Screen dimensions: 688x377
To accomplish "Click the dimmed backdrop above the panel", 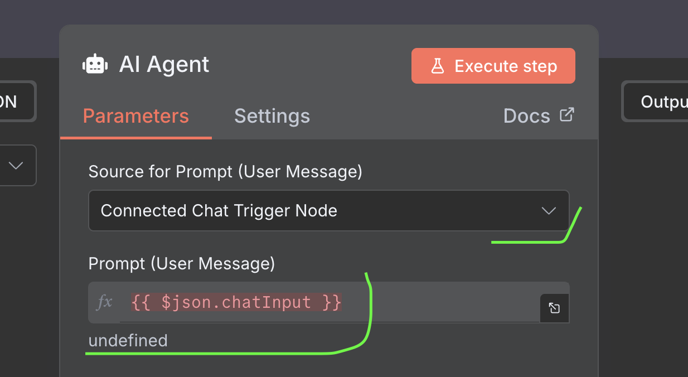I will (x=335, y=11).
